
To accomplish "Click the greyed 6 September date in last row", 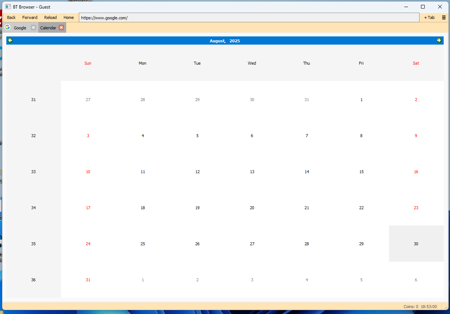I will point(416,280).
